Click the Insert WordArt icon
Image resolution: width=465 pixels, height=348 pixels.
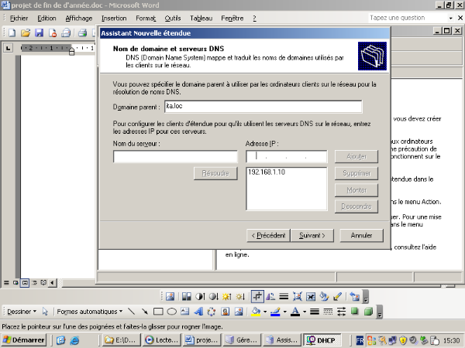197,312
